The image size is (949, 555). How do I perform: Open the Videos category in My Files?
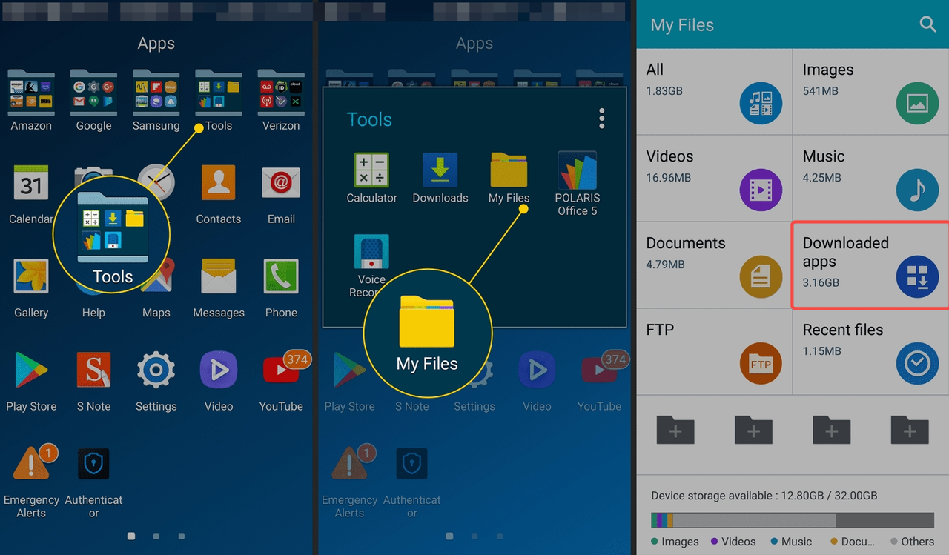714,178
